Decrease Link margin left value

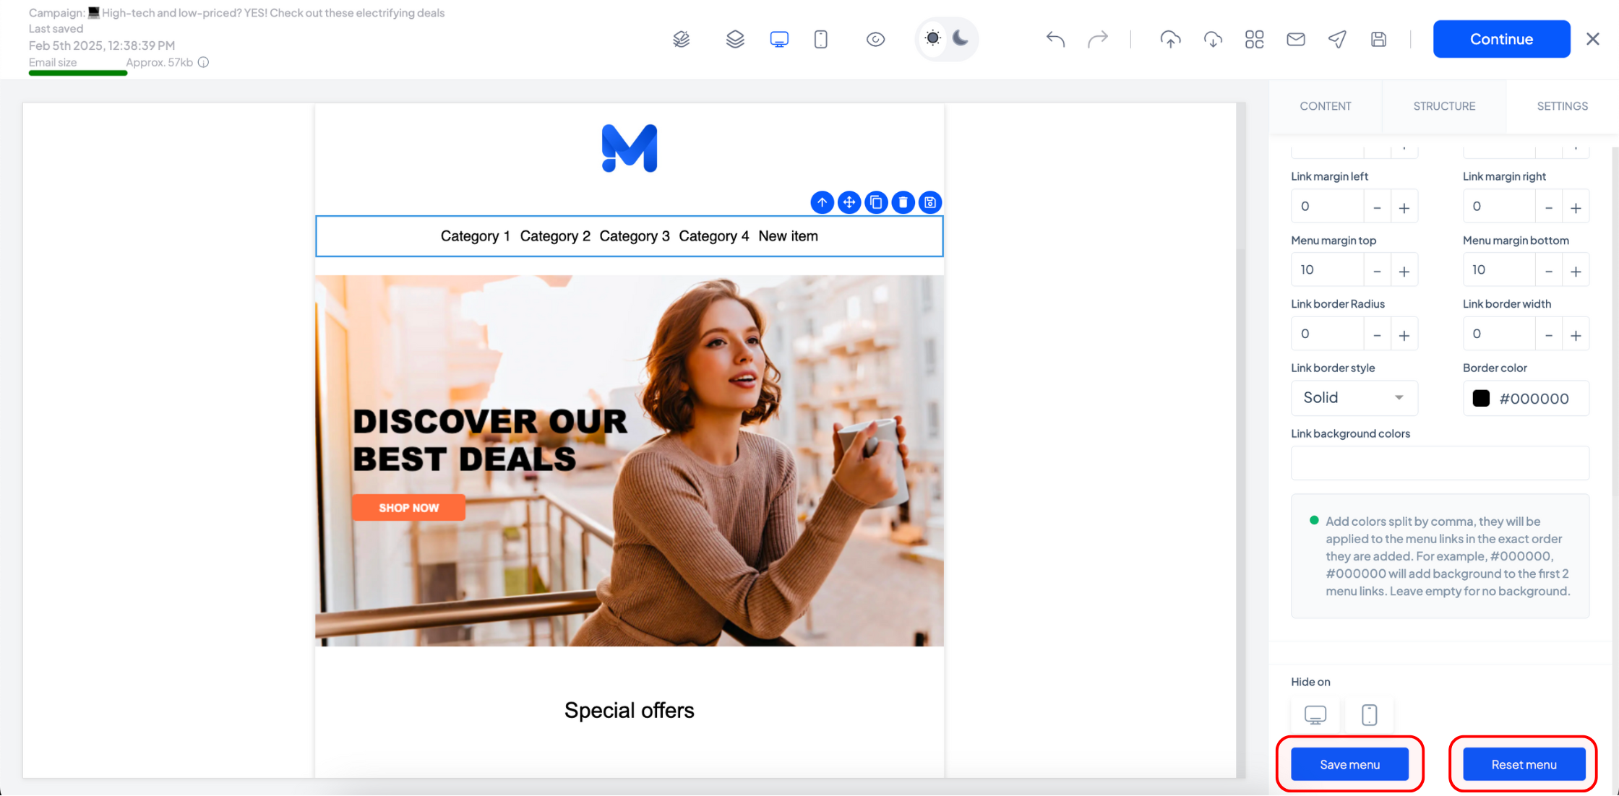pos(1377,207)
